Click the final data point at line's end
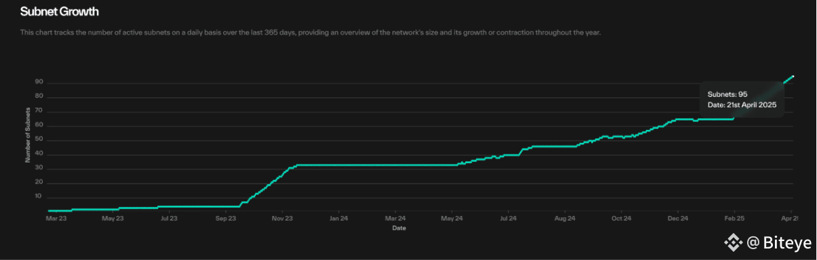The width and height of the screenshot is (817, 260). click(x=793, y=77)
